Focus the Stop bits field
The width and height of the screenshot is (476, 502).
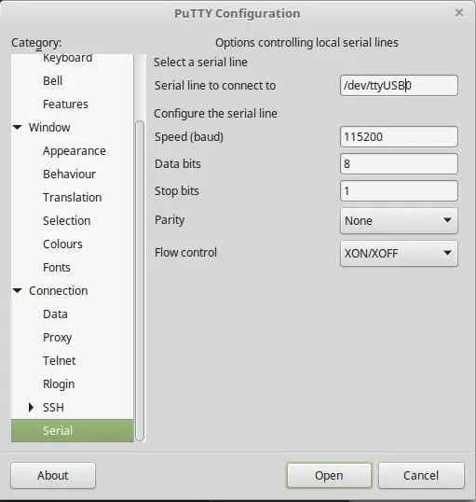pos(399,191)
